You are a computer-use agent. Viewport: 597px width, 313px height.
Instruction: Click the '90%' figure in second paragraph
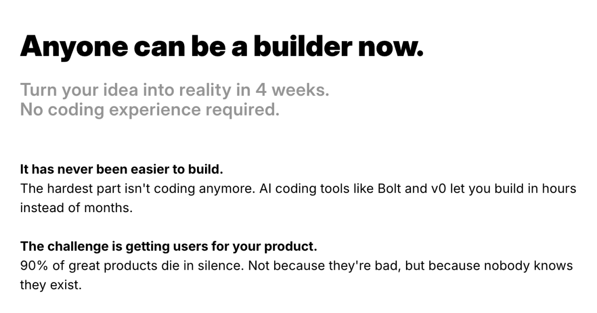point(34,266)
